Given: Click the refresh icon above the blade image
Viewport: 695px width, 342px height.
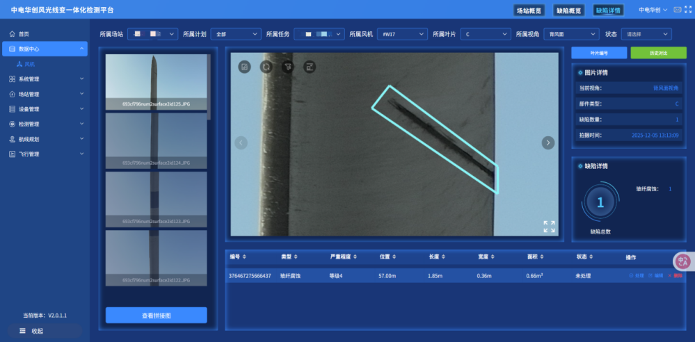Looking at the screenshot, I should tap(266, 67).
